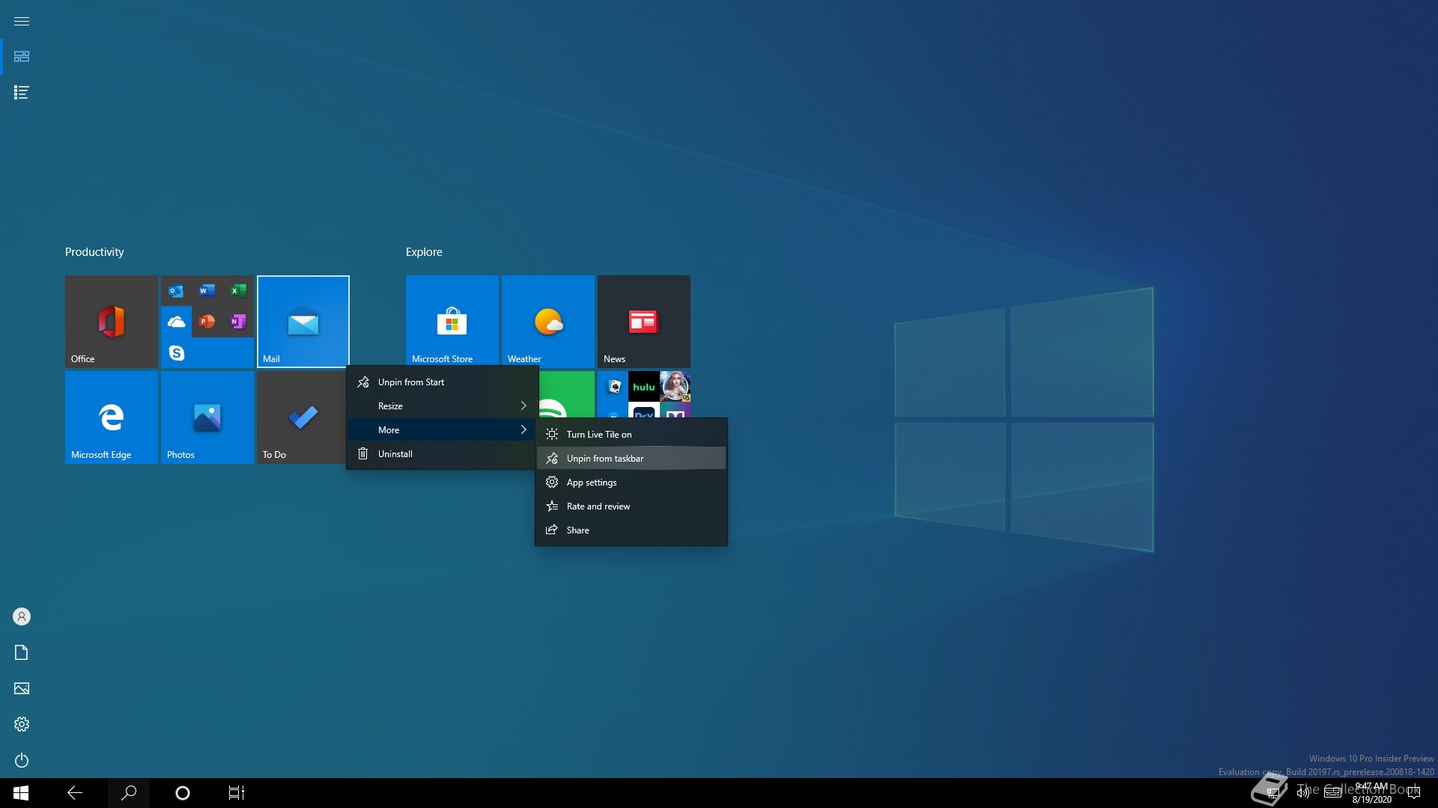Open the News tile
The height and width of the screenshot is (808, 1438).
click(643, 321)
